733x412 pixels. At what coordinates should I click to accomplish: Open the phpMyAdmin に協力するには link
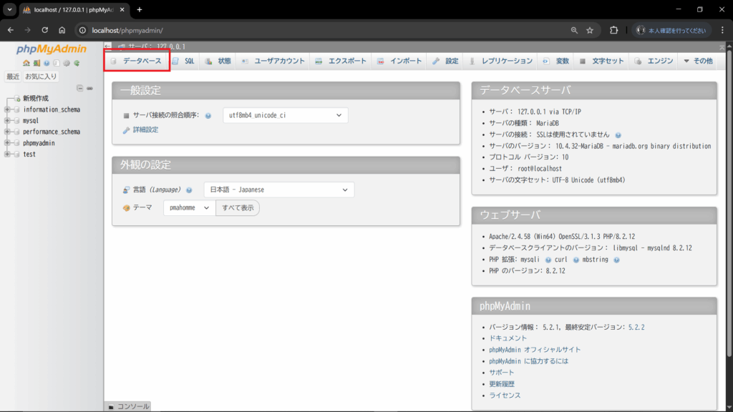point(529,361)
